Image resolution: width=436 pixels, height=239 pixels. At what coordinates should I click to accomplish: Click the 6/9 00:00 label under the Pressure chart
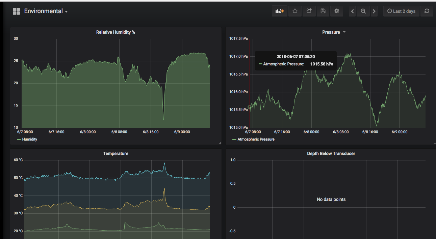(x=400, y=132)
